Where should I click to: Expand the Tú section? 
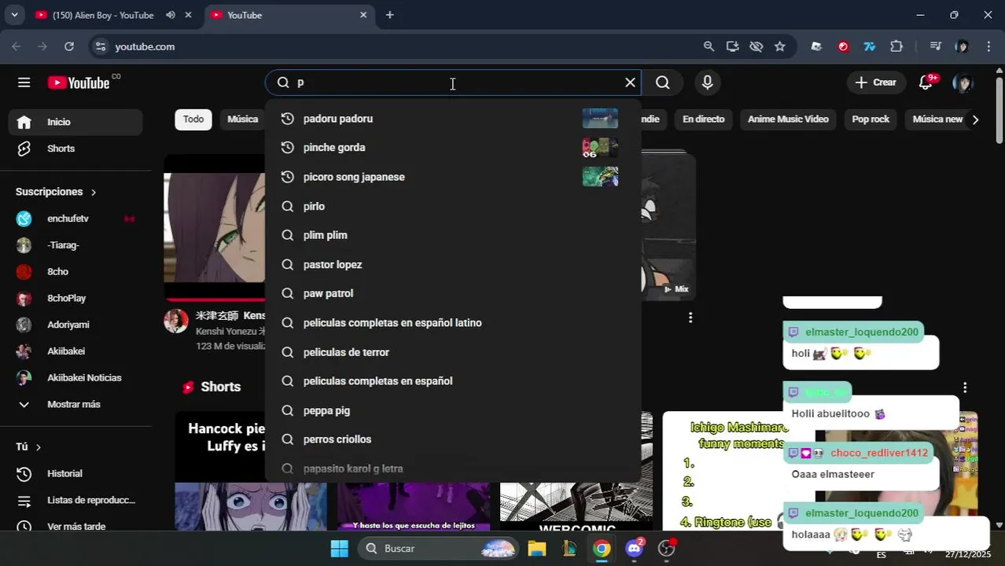[28, 447]
